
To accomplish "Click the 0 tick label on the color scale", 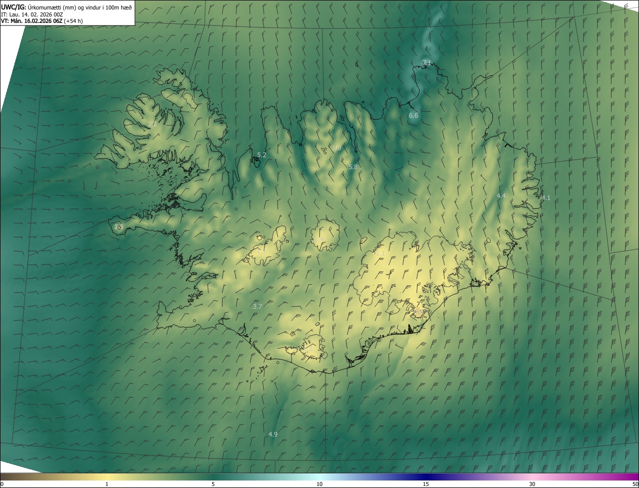I will coord(2,484).
